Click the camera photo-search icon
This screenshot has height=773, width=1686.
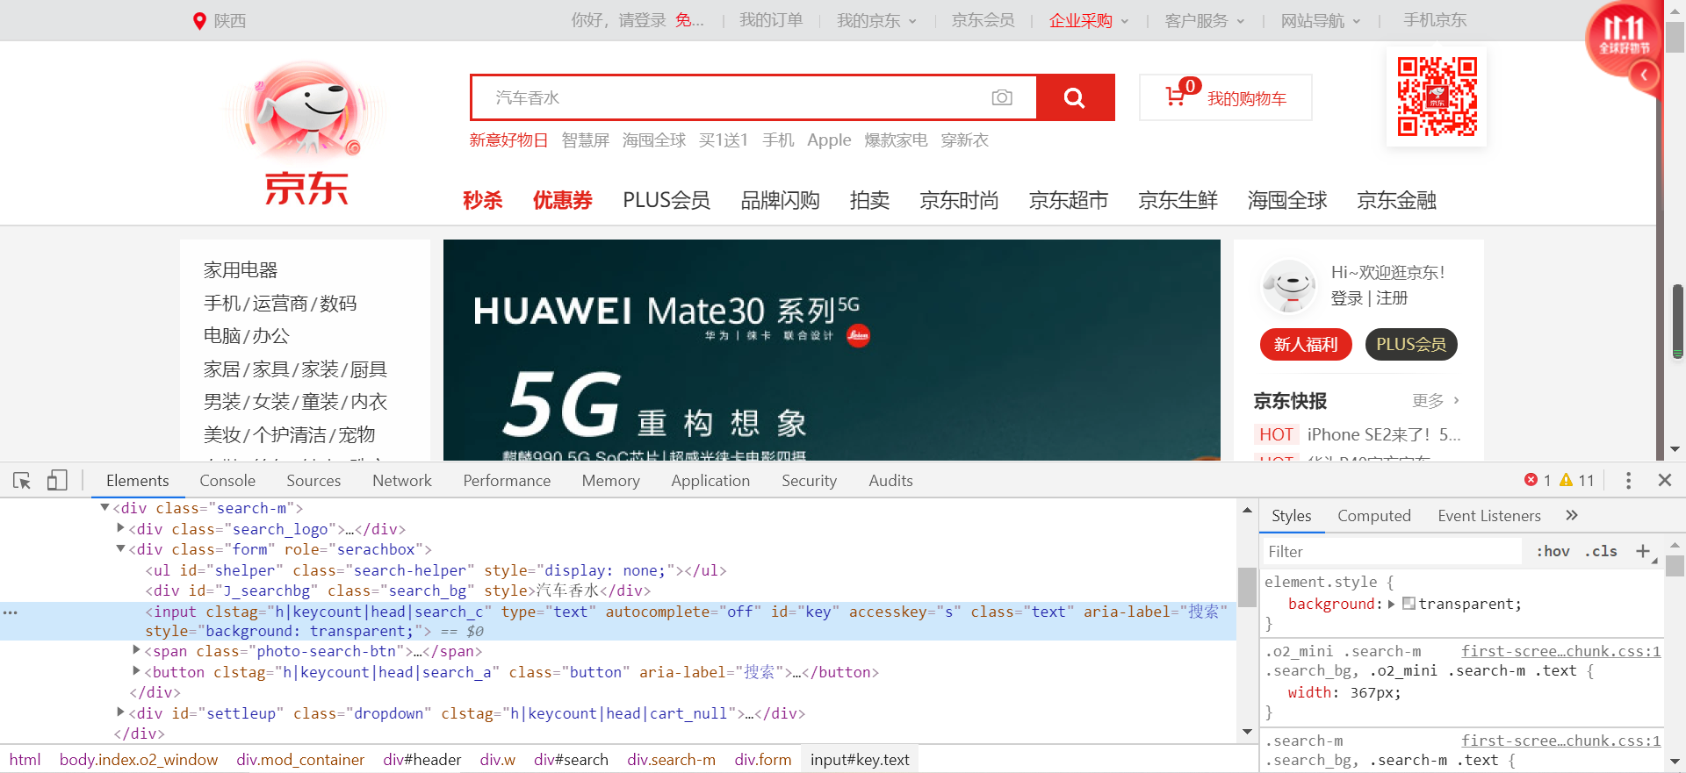point(1002,97)
